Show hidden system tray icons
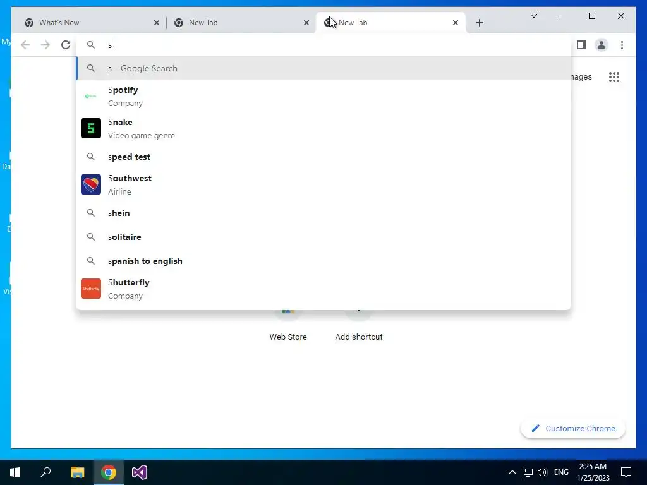This screenshot has width=647, height=485. [x=512, y=472]
